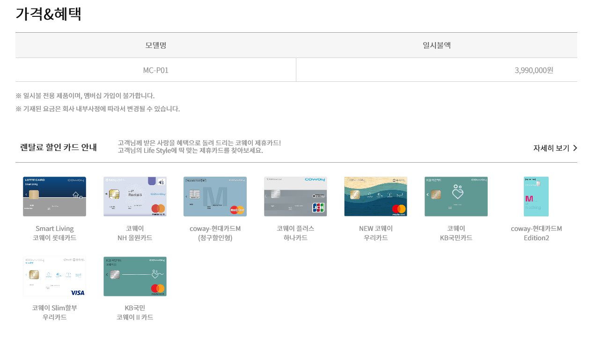Open the 코웨이 Slim할부 우리카드 card image

[x=54, y=276]
